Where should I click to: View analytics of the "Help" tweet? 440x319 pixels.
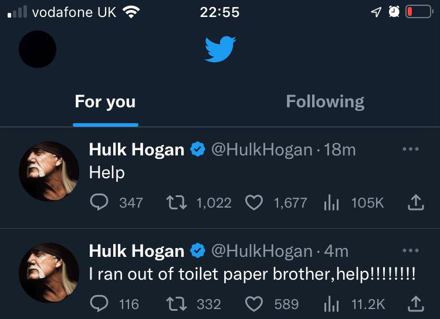pyautogui.click(x=332, y=202)
